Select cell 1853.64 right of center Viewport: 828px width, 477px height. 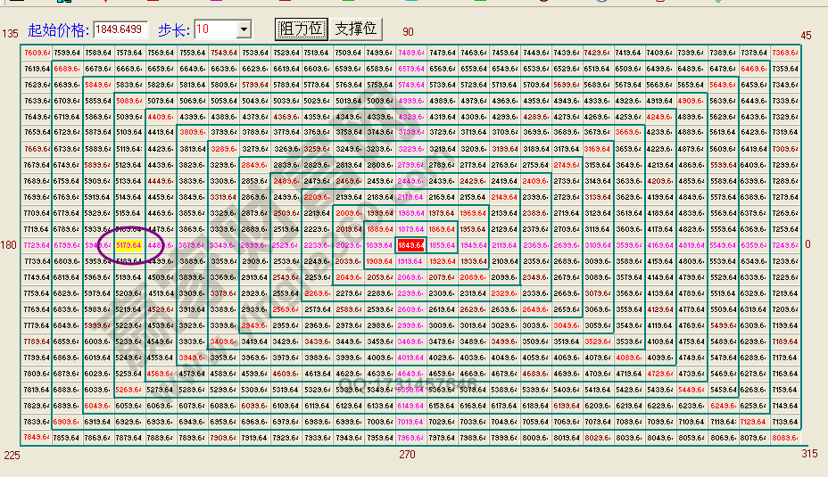pos(442,244)
